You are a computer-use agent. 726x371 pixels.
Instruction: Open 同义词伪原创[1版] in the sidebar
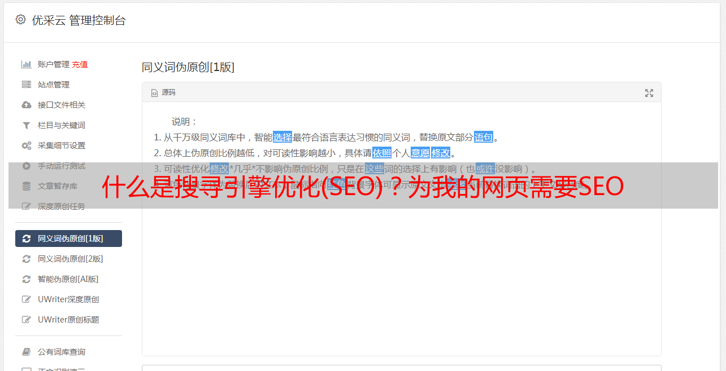click(x=68, y=238)
